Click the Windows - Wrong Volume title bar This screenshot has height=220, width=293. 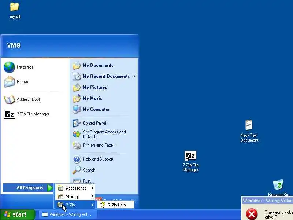(267, 201)
